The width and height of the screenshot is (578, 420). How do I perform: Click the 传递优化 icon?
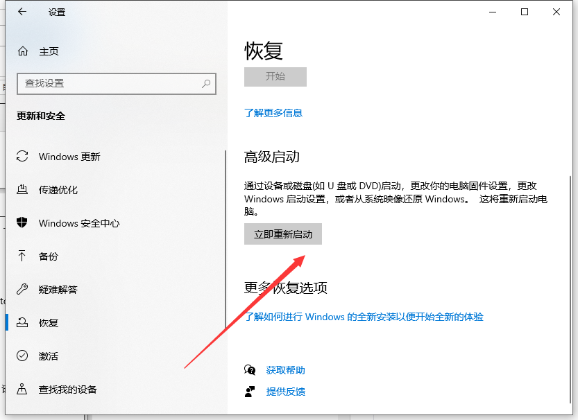pyautogui.click(x=23, y=190)
